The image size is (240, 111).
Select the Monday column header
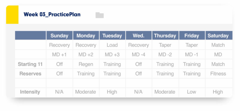[86, 35]
